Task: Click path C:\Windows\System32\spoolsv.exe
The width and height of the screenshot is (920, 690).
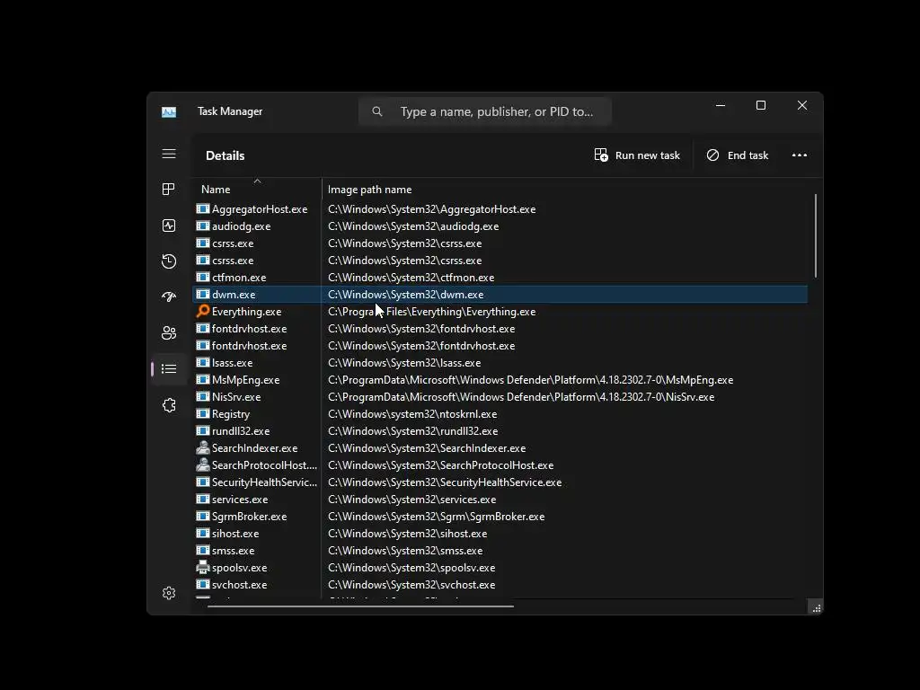Action: coord(411,568)
